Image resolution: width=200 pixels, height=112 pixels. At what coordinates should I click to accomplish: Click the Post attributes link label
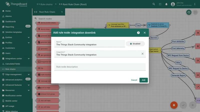[178, 42]
